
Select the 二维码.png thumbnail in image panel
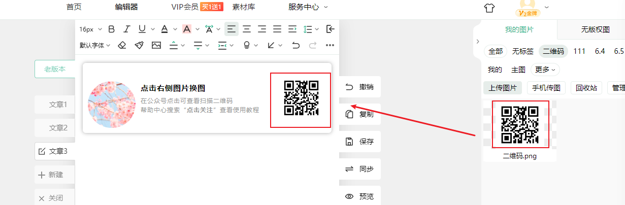[x=520, y=124]
